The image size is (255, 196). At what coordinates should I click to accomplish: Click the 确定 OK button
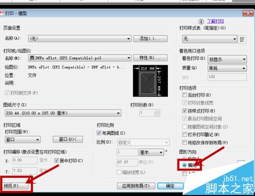(x=170, y=186)
